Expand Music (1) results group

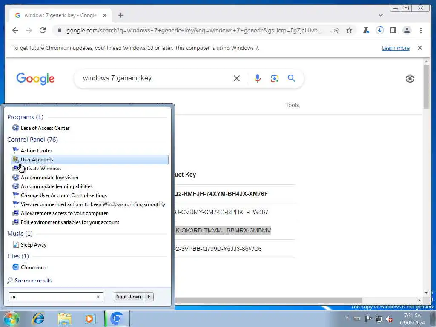tap(20, 234)
